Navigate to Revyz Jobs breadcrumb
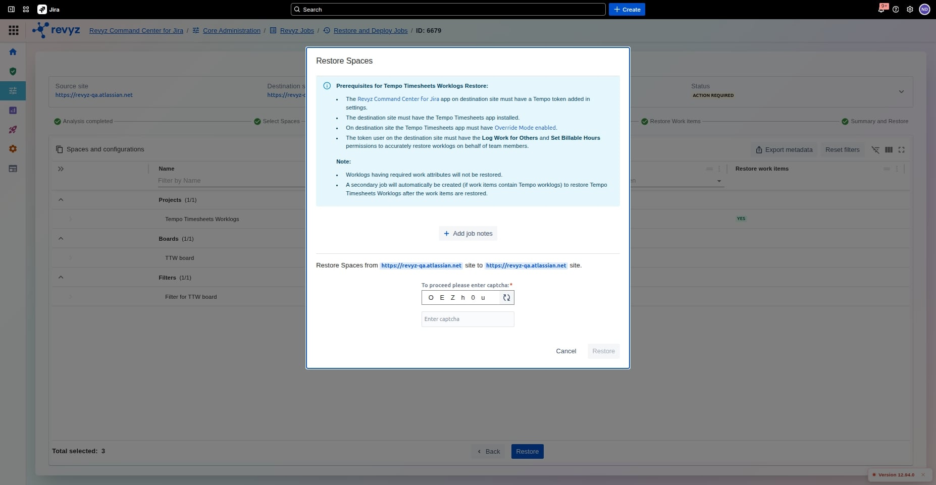The height and width of the screenshot is (485, 936). click(297, 31)
